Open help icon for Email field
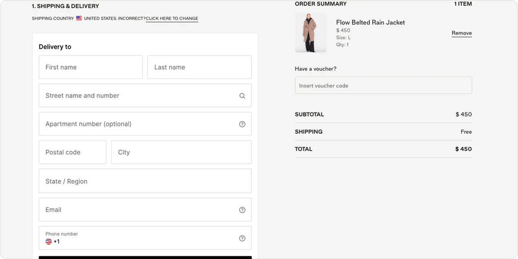The width and height of the screenshot is (518, 259). (242, 210)
